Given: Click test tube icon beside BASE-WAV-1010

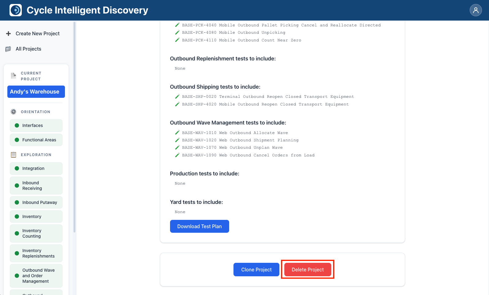Looking at the screenshot, I should click(x=177, y=132).
